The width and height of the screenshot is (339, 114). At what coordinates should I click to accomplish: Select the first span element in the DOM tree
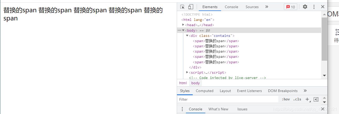click(216, 41)
